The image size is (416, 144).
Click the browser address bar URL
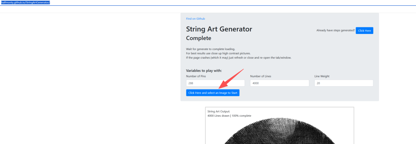25,2
